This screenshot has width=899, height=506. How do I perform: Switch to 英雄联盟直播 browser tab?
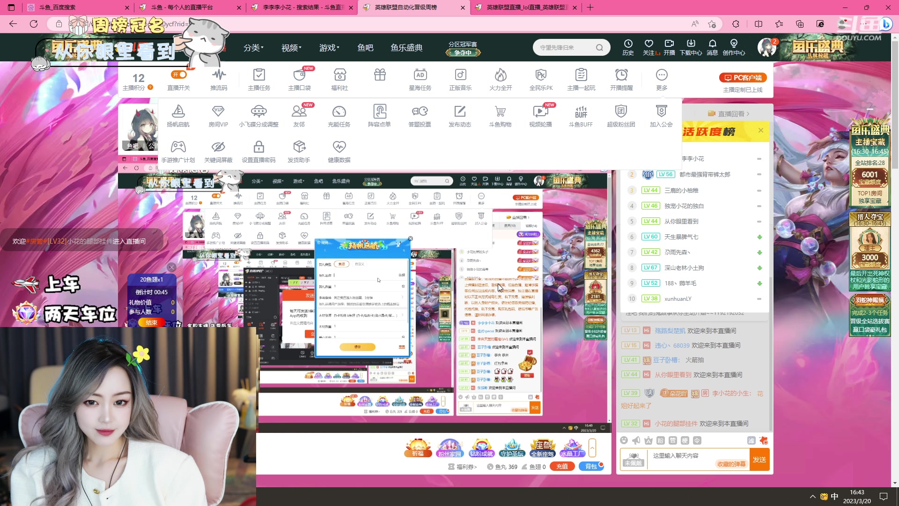tap(525, 7)
